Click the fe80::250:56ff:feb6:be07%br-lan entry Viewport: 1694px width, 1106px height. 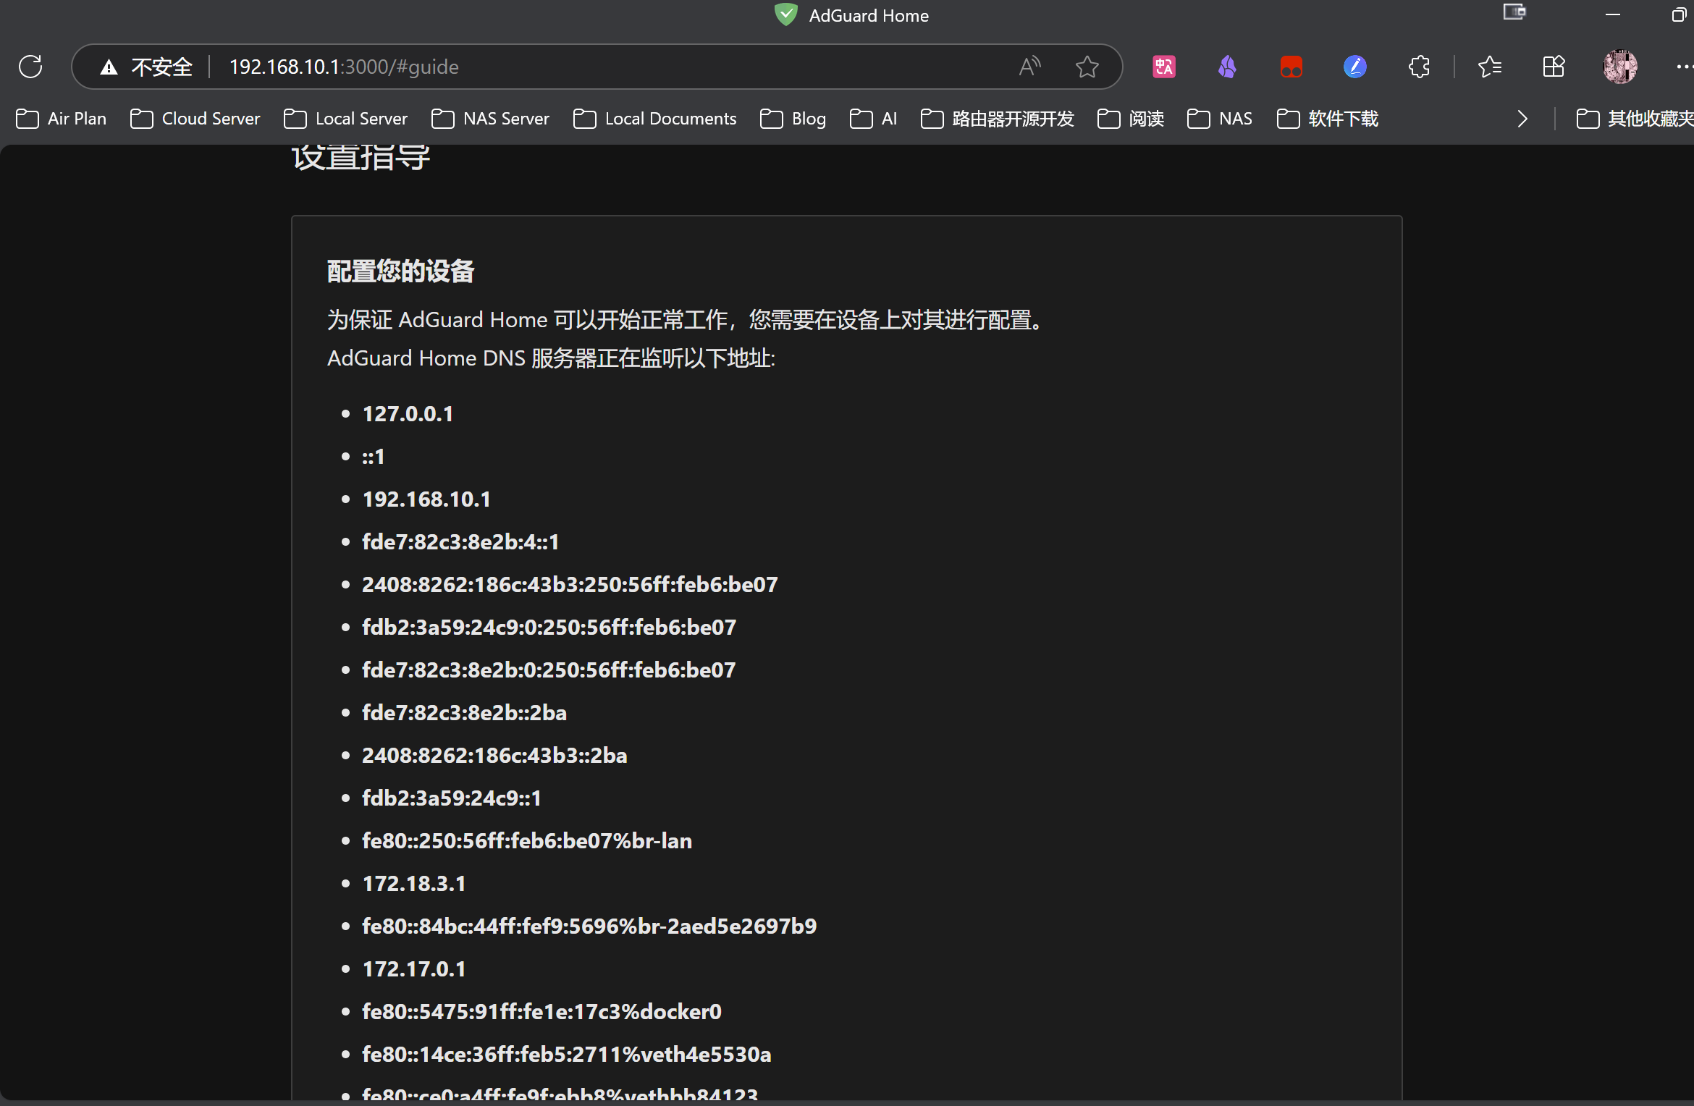tap(527, 841)
